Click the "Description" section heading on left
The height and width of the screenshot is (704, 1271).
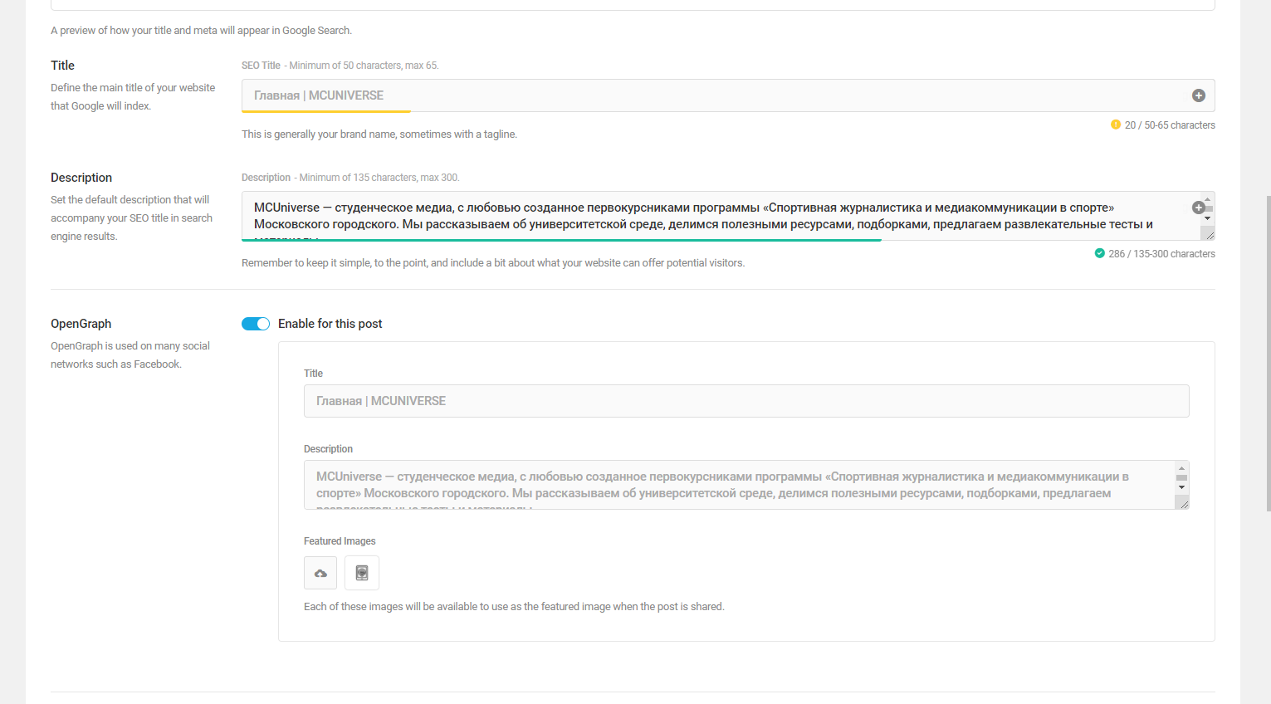coord(81,178)
